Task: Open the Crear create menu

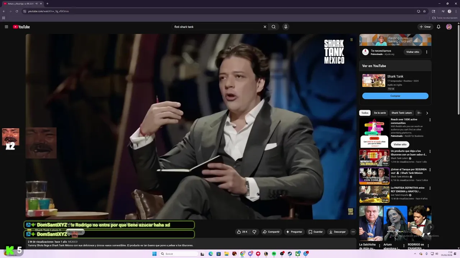Action: 425,27
